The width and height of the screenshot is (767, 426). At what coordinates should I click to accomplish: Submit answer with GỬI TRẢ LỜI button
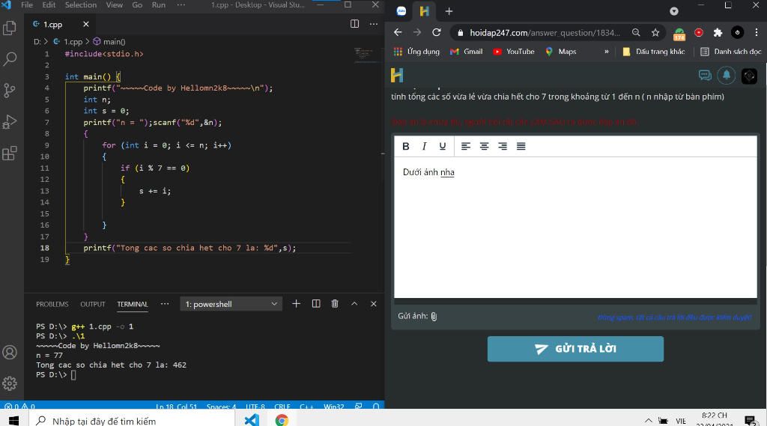575,349
